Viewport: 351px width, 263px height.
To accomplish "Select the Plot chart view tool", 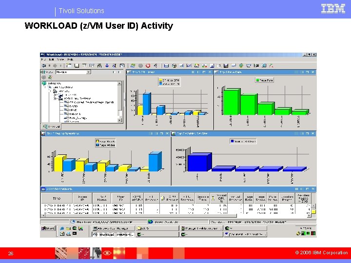I will pyautogui.click(x=189, y=66).
